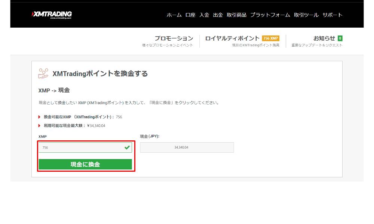
Task: Click the green checkmark in the XMP field
Action: point(128,147)
